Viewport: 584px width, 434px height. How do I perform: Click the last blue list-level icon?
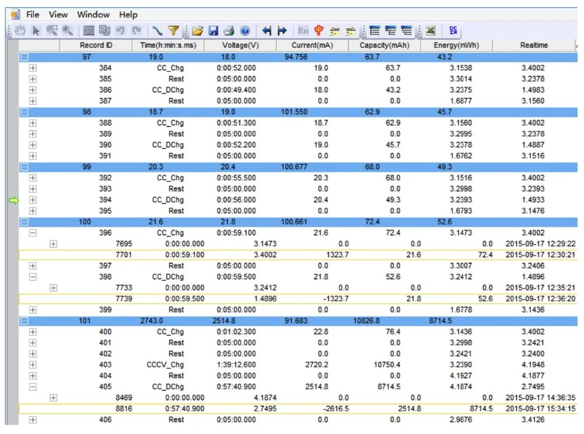[406, 30]
